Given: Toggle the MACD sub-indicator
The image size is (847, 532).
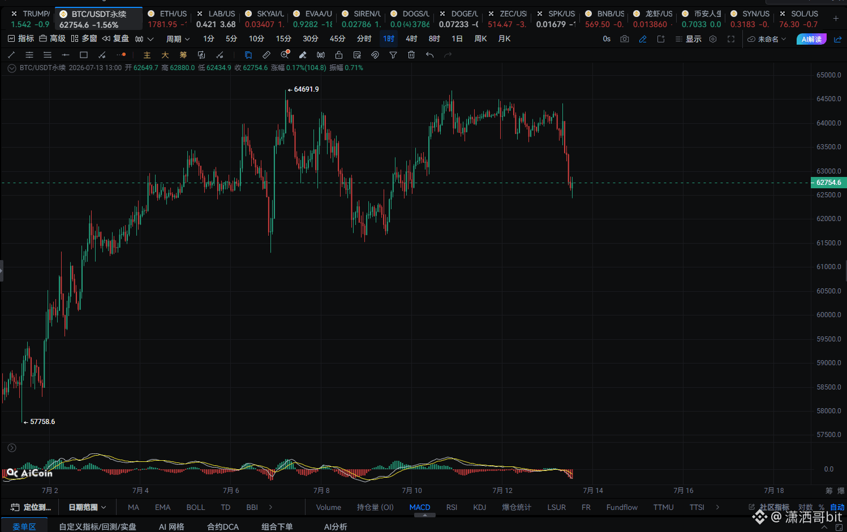Looking at the screenshot, I should 420,507.
